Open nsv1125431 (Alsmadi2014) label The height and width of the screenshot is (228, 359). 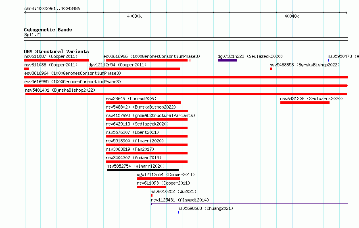180,200
